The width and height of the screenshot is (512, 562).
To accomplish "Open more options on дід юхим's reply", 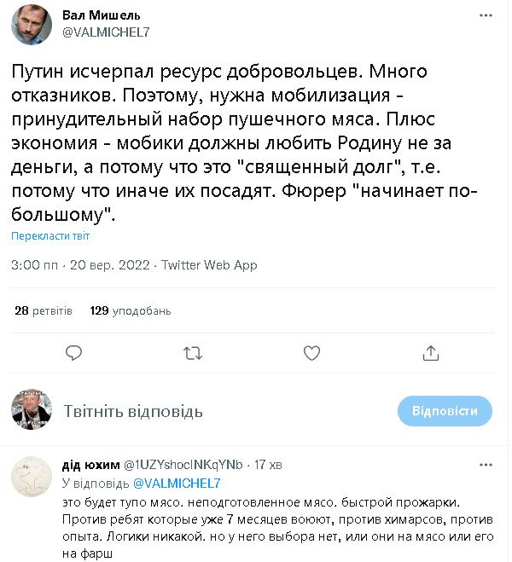I will [485, 465].
